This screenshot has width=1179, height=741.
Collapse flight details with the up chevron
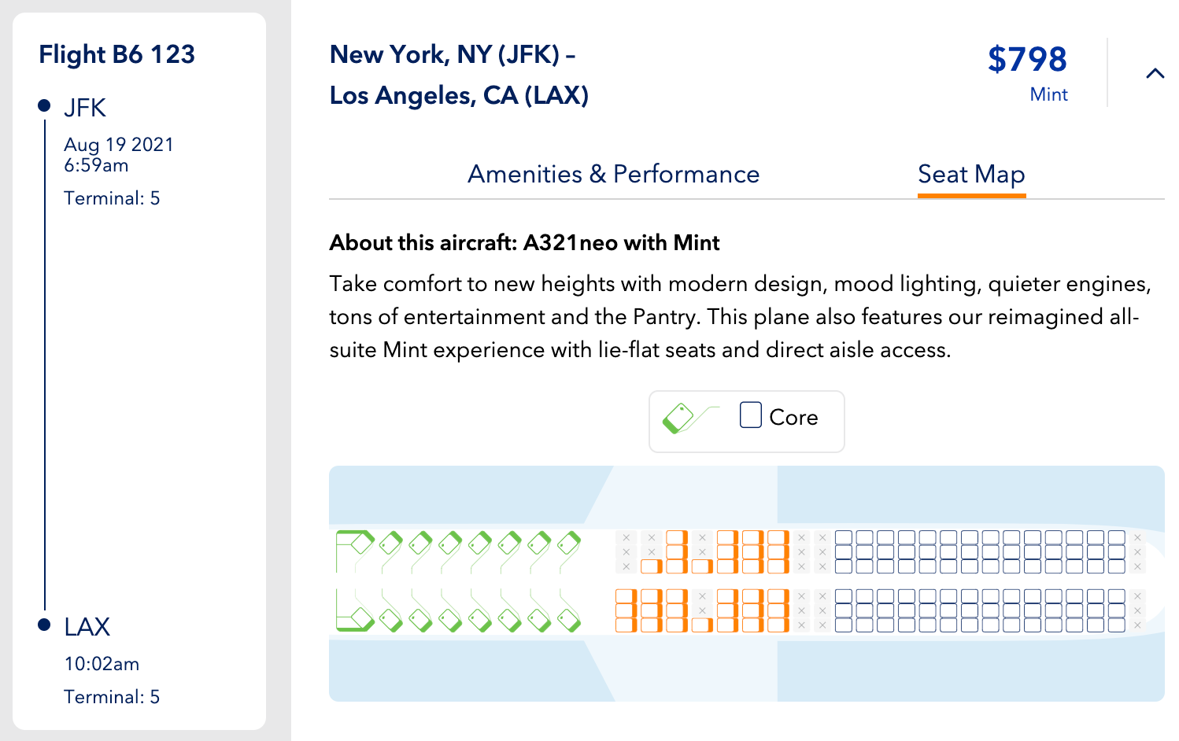[1155, 73]
